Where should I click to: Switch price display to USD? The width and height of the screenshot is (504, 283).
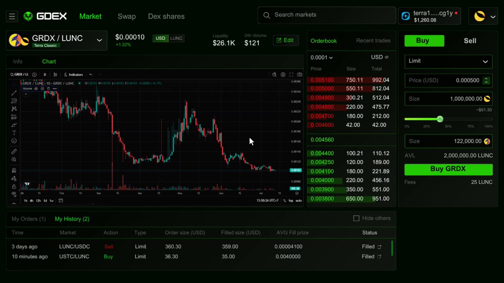coord(160,38)
